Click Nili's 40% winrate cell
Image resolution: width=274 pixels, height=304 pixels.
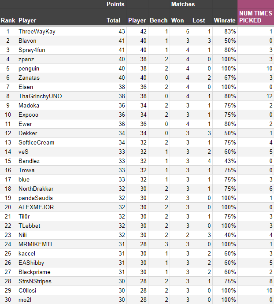[225, 235]
